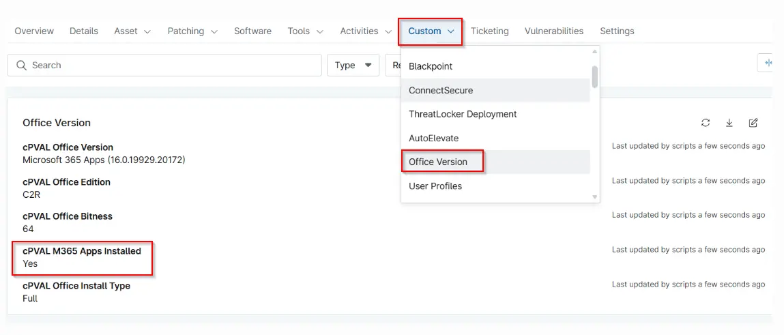The height and width of the screenshot is (335, 784).
Task: Click the search magnifier icon
Action: click(21, 65)
